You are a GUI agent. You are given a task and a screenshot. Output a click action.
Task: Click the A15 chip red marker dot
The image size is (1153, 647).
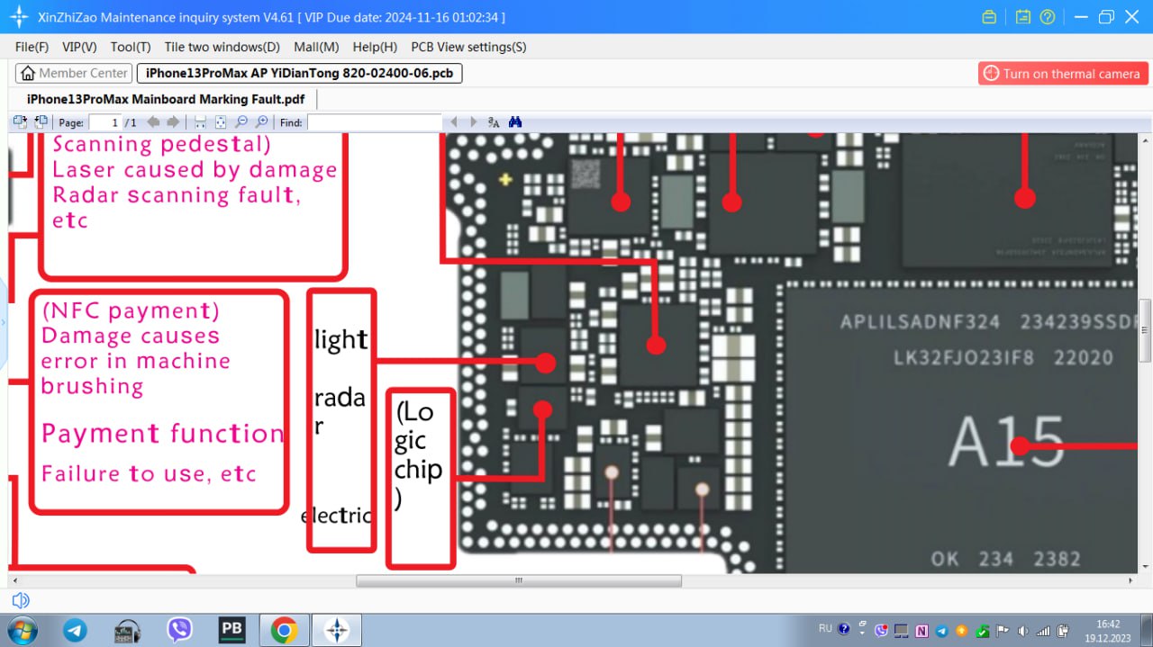1019,445
